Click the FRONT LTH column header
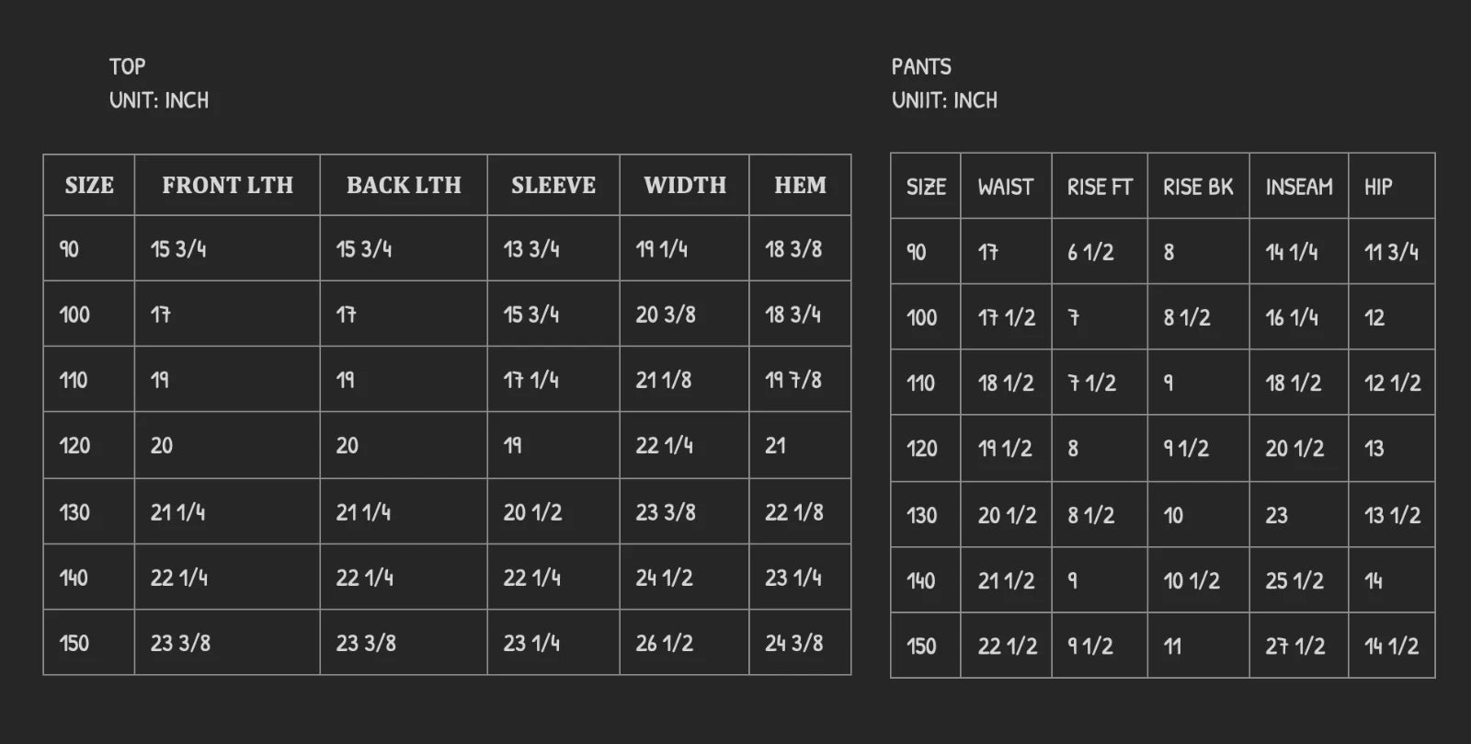The width and height of the screenshot is (1471, 744). pyautogui.click(x=227, y=186)
